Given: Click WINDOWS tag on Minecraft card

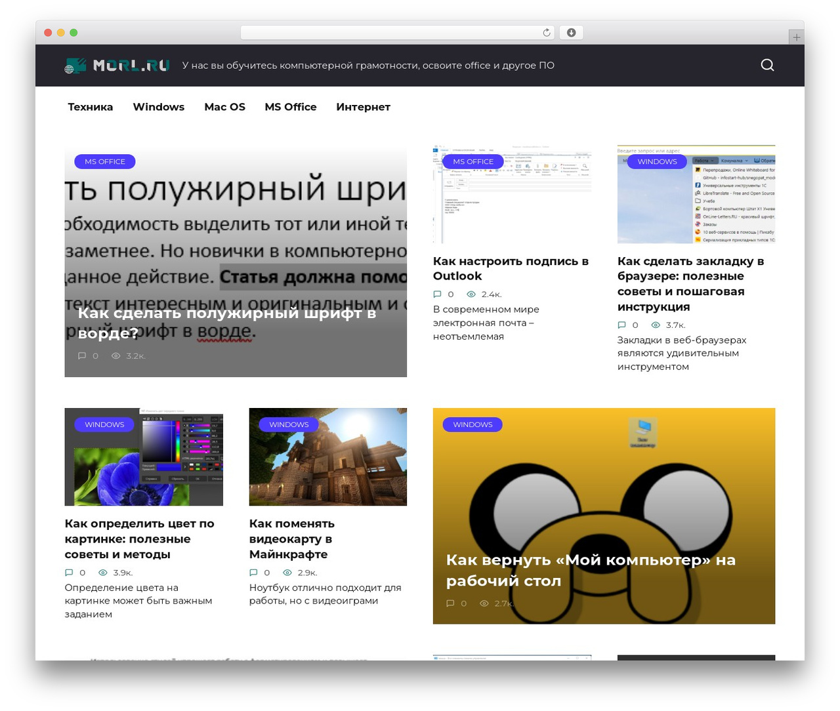Looking at the screenshot, I should (289, 424).
